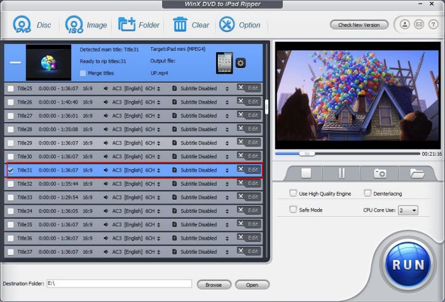Check the Title33 checkbox

tap(11, 198)
